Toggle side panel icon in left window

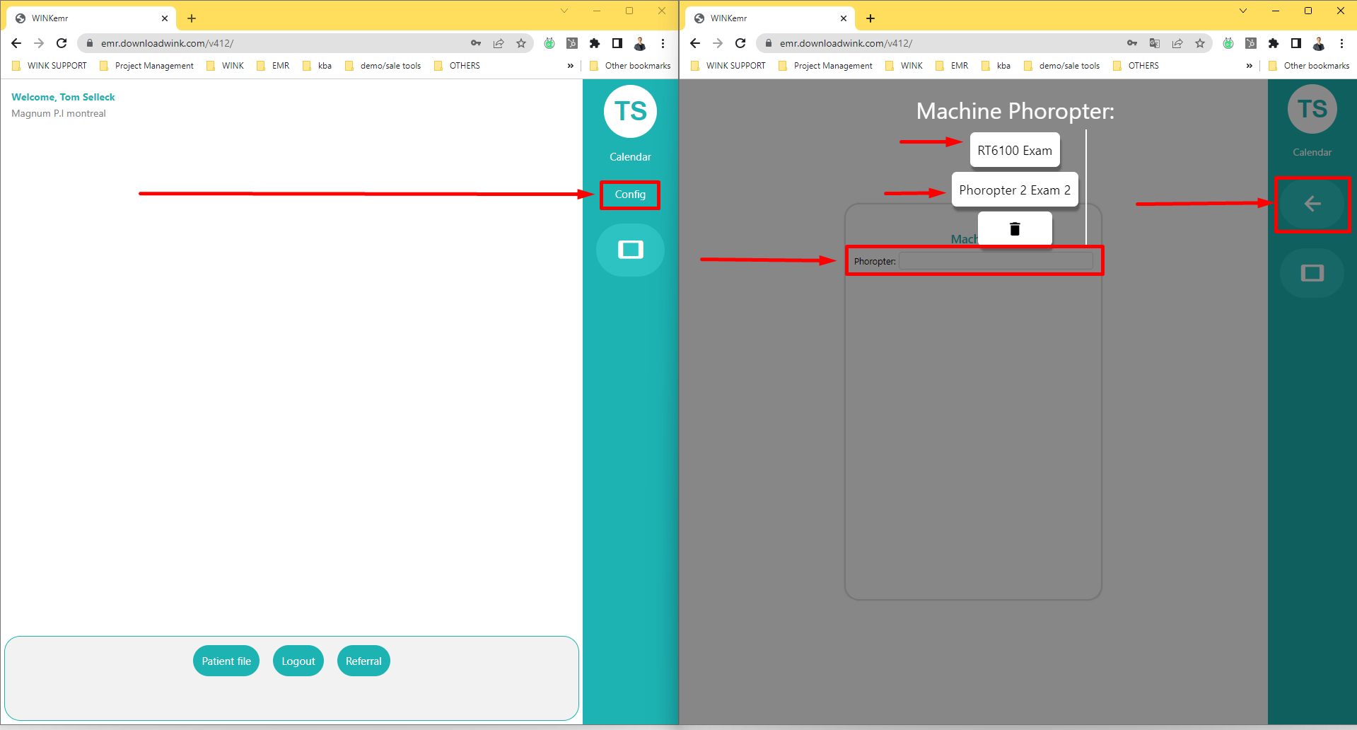pyautogui.click(x=617, y=43)
